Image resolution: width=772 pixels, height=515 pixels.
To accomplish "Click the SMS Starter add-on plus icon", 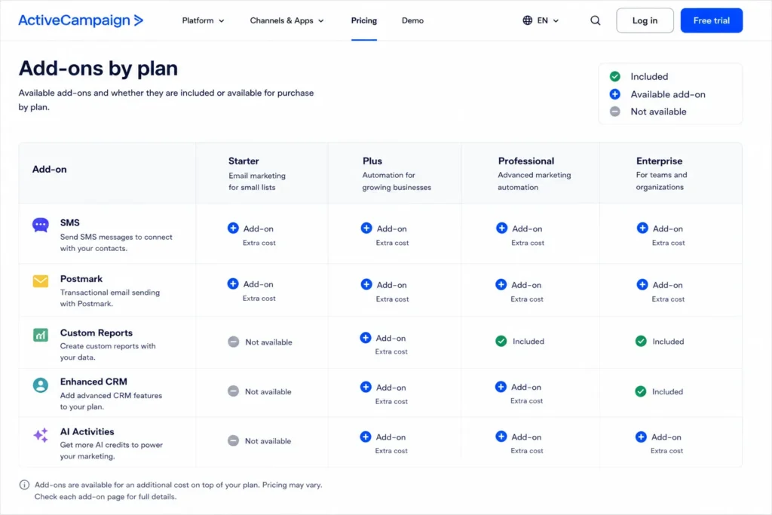I will pos(233,228).
